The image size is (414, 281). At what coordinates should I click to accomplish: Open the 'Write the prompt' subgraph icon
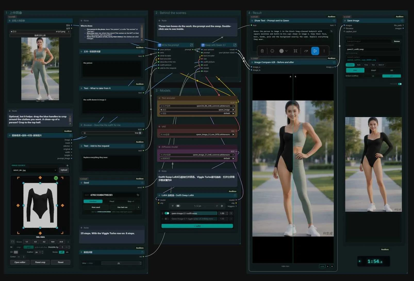tap(192, 45)
